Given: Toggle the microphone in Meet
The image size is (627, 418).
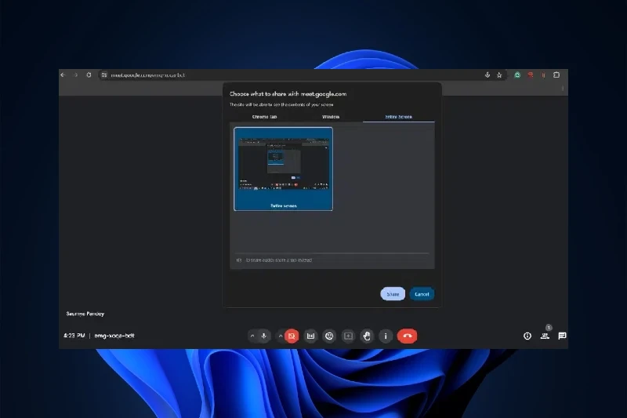Looking at the screenshot, I should [x=264, y=336].
